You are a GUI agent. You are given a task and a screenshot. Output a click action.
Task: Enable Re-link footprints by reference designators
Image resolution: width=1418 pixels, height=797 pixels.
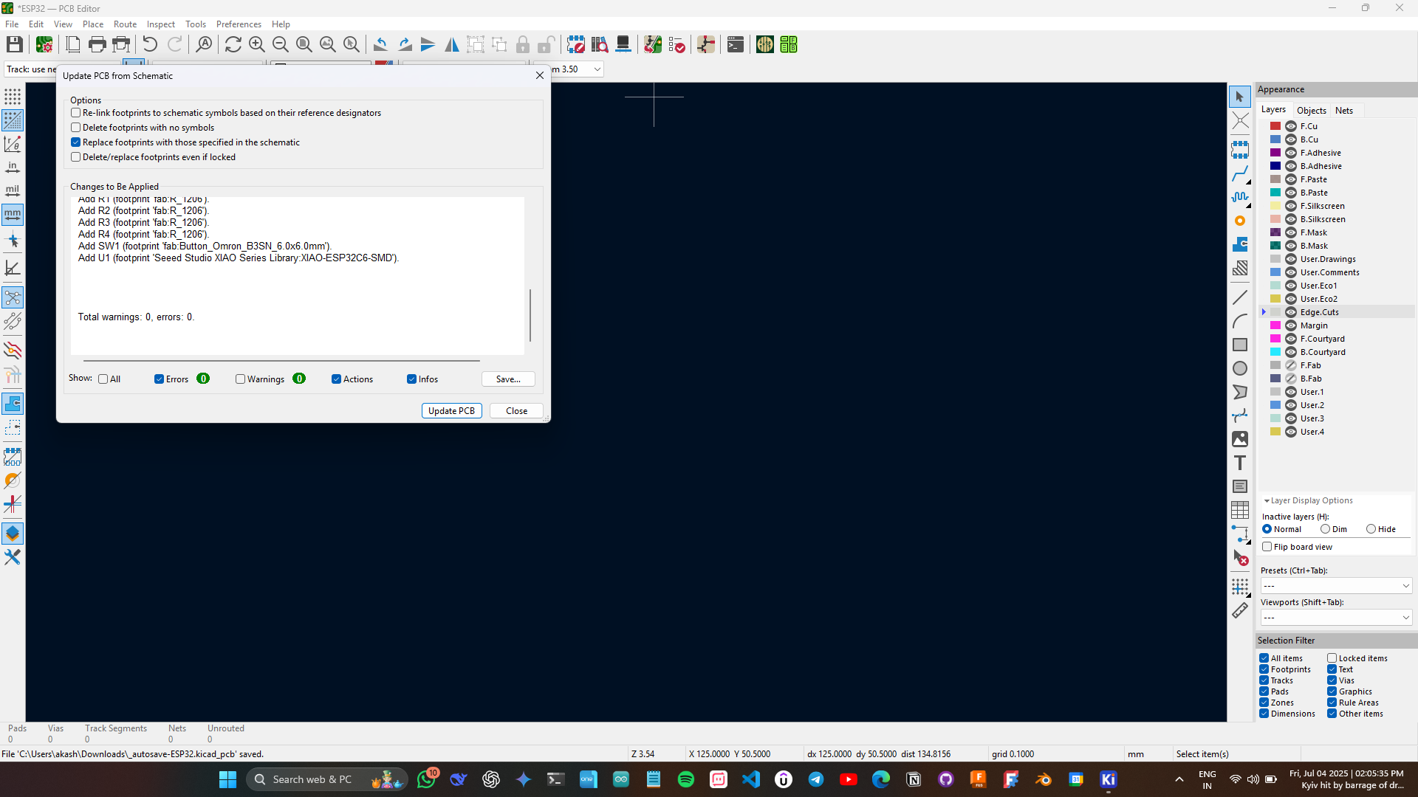click(75, 113)
